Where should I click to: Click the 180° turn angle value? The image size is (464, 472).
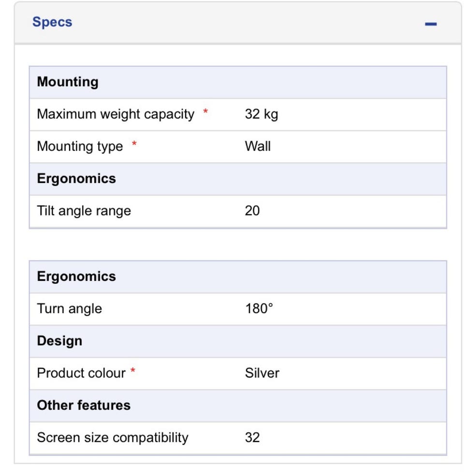pos(259,309)
